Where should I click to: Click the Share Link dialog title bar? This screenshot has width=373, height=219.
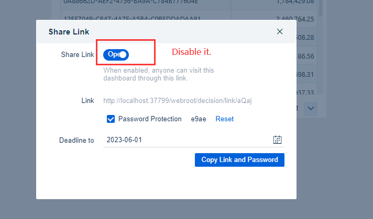pyautogui.click(x=166, y=31)
